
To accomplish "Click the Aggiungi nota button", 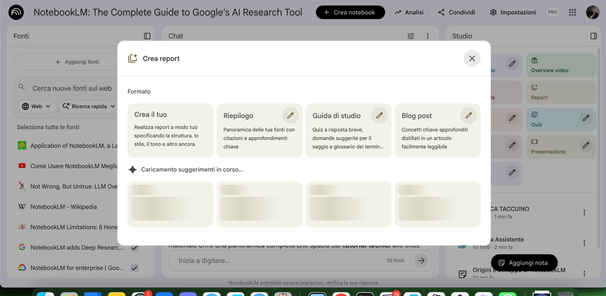I will pos(524,263).
